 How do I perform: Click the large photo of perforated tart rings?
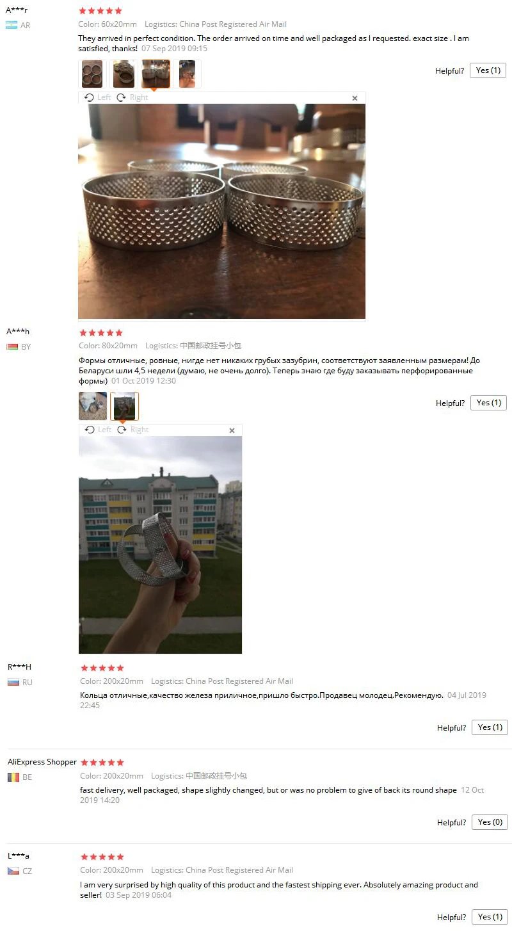pyautogui.click(x=221, y=211)
